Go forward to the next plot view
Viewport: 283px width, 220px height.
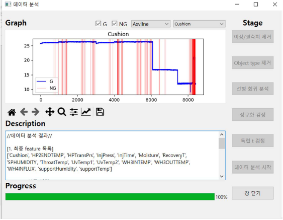(35, 112)
